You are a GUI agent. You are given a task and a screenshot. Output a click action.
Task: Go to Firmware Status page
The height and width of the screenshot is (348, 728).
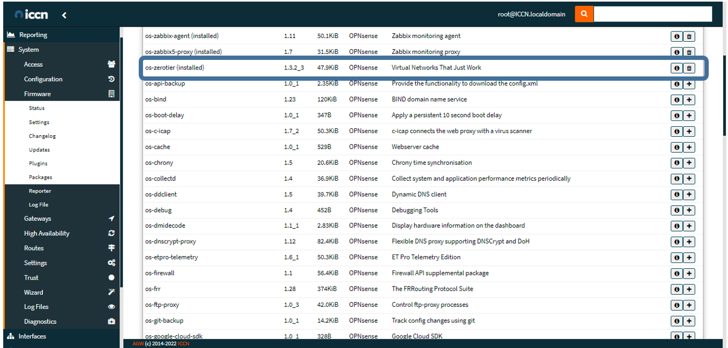(36, 108)
